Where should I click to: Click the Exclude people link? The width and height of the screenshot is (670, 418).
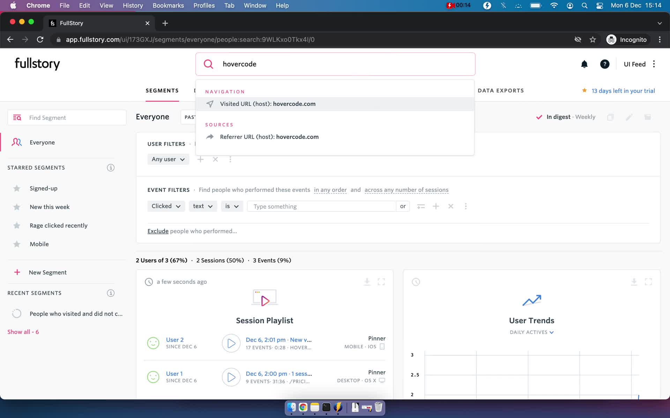pos(158,231)
